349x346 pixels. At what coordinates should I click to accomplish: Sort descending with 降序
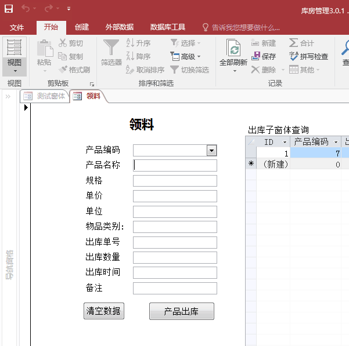(138, 56)
